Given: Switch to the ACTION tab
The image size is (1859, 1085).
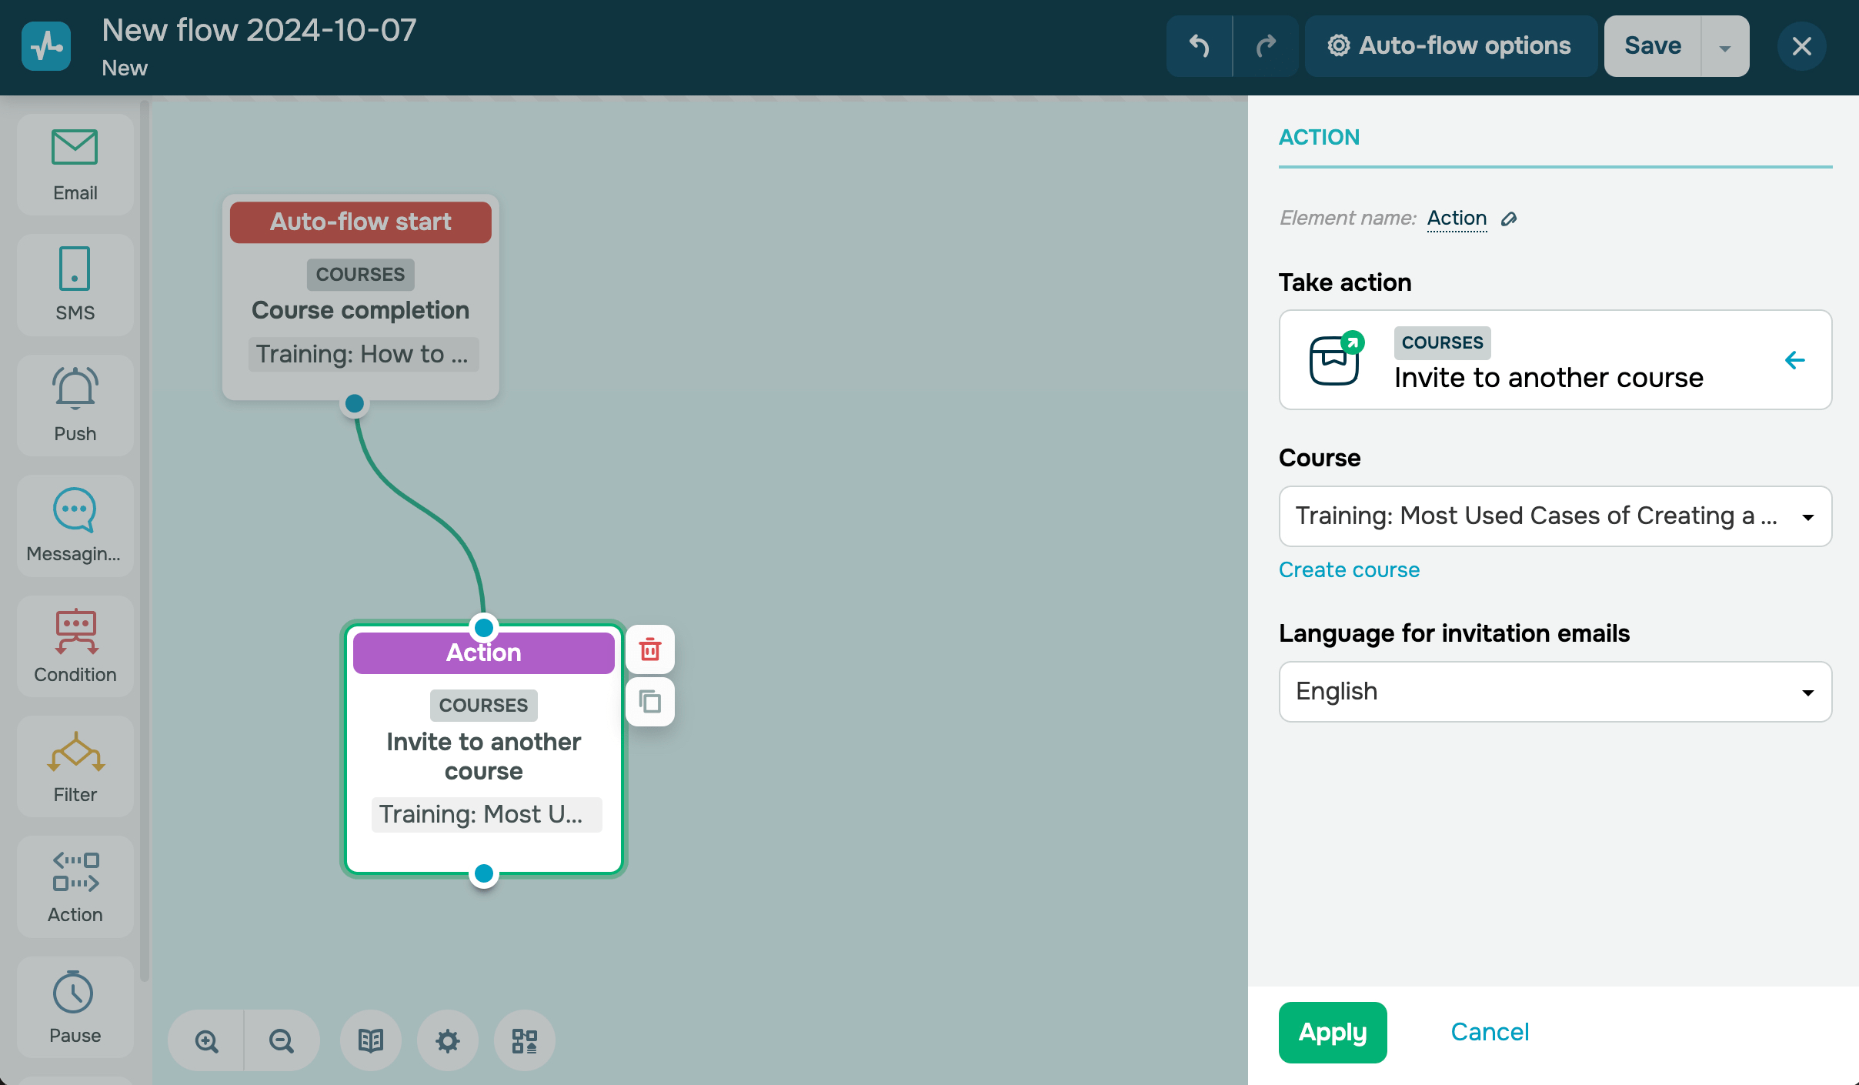Looking at the screenshot, I should (x=1319, y=138).
